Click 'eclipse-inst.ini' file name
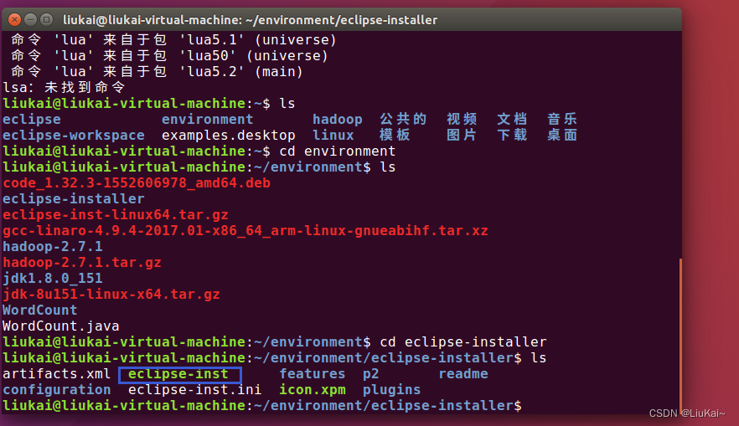739x426 pixels. pos(194,390)
